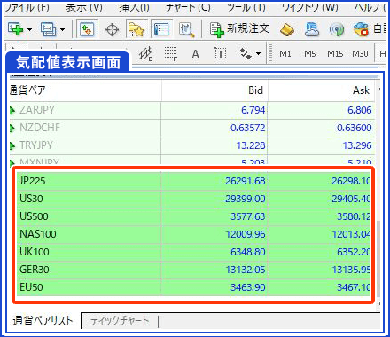Click the green arrow beside NZDCHF
Image resolution: width=390 pixels, height=337 pixels.
tap(12, 129)
